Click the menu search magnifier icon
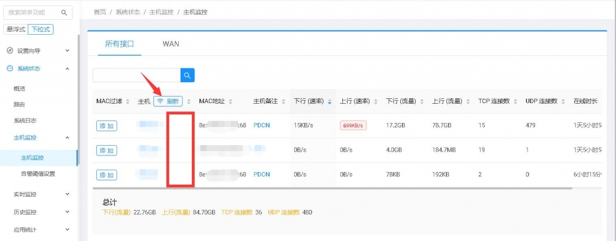The height and width of the screenshot is (241, 616). (64, 13)
